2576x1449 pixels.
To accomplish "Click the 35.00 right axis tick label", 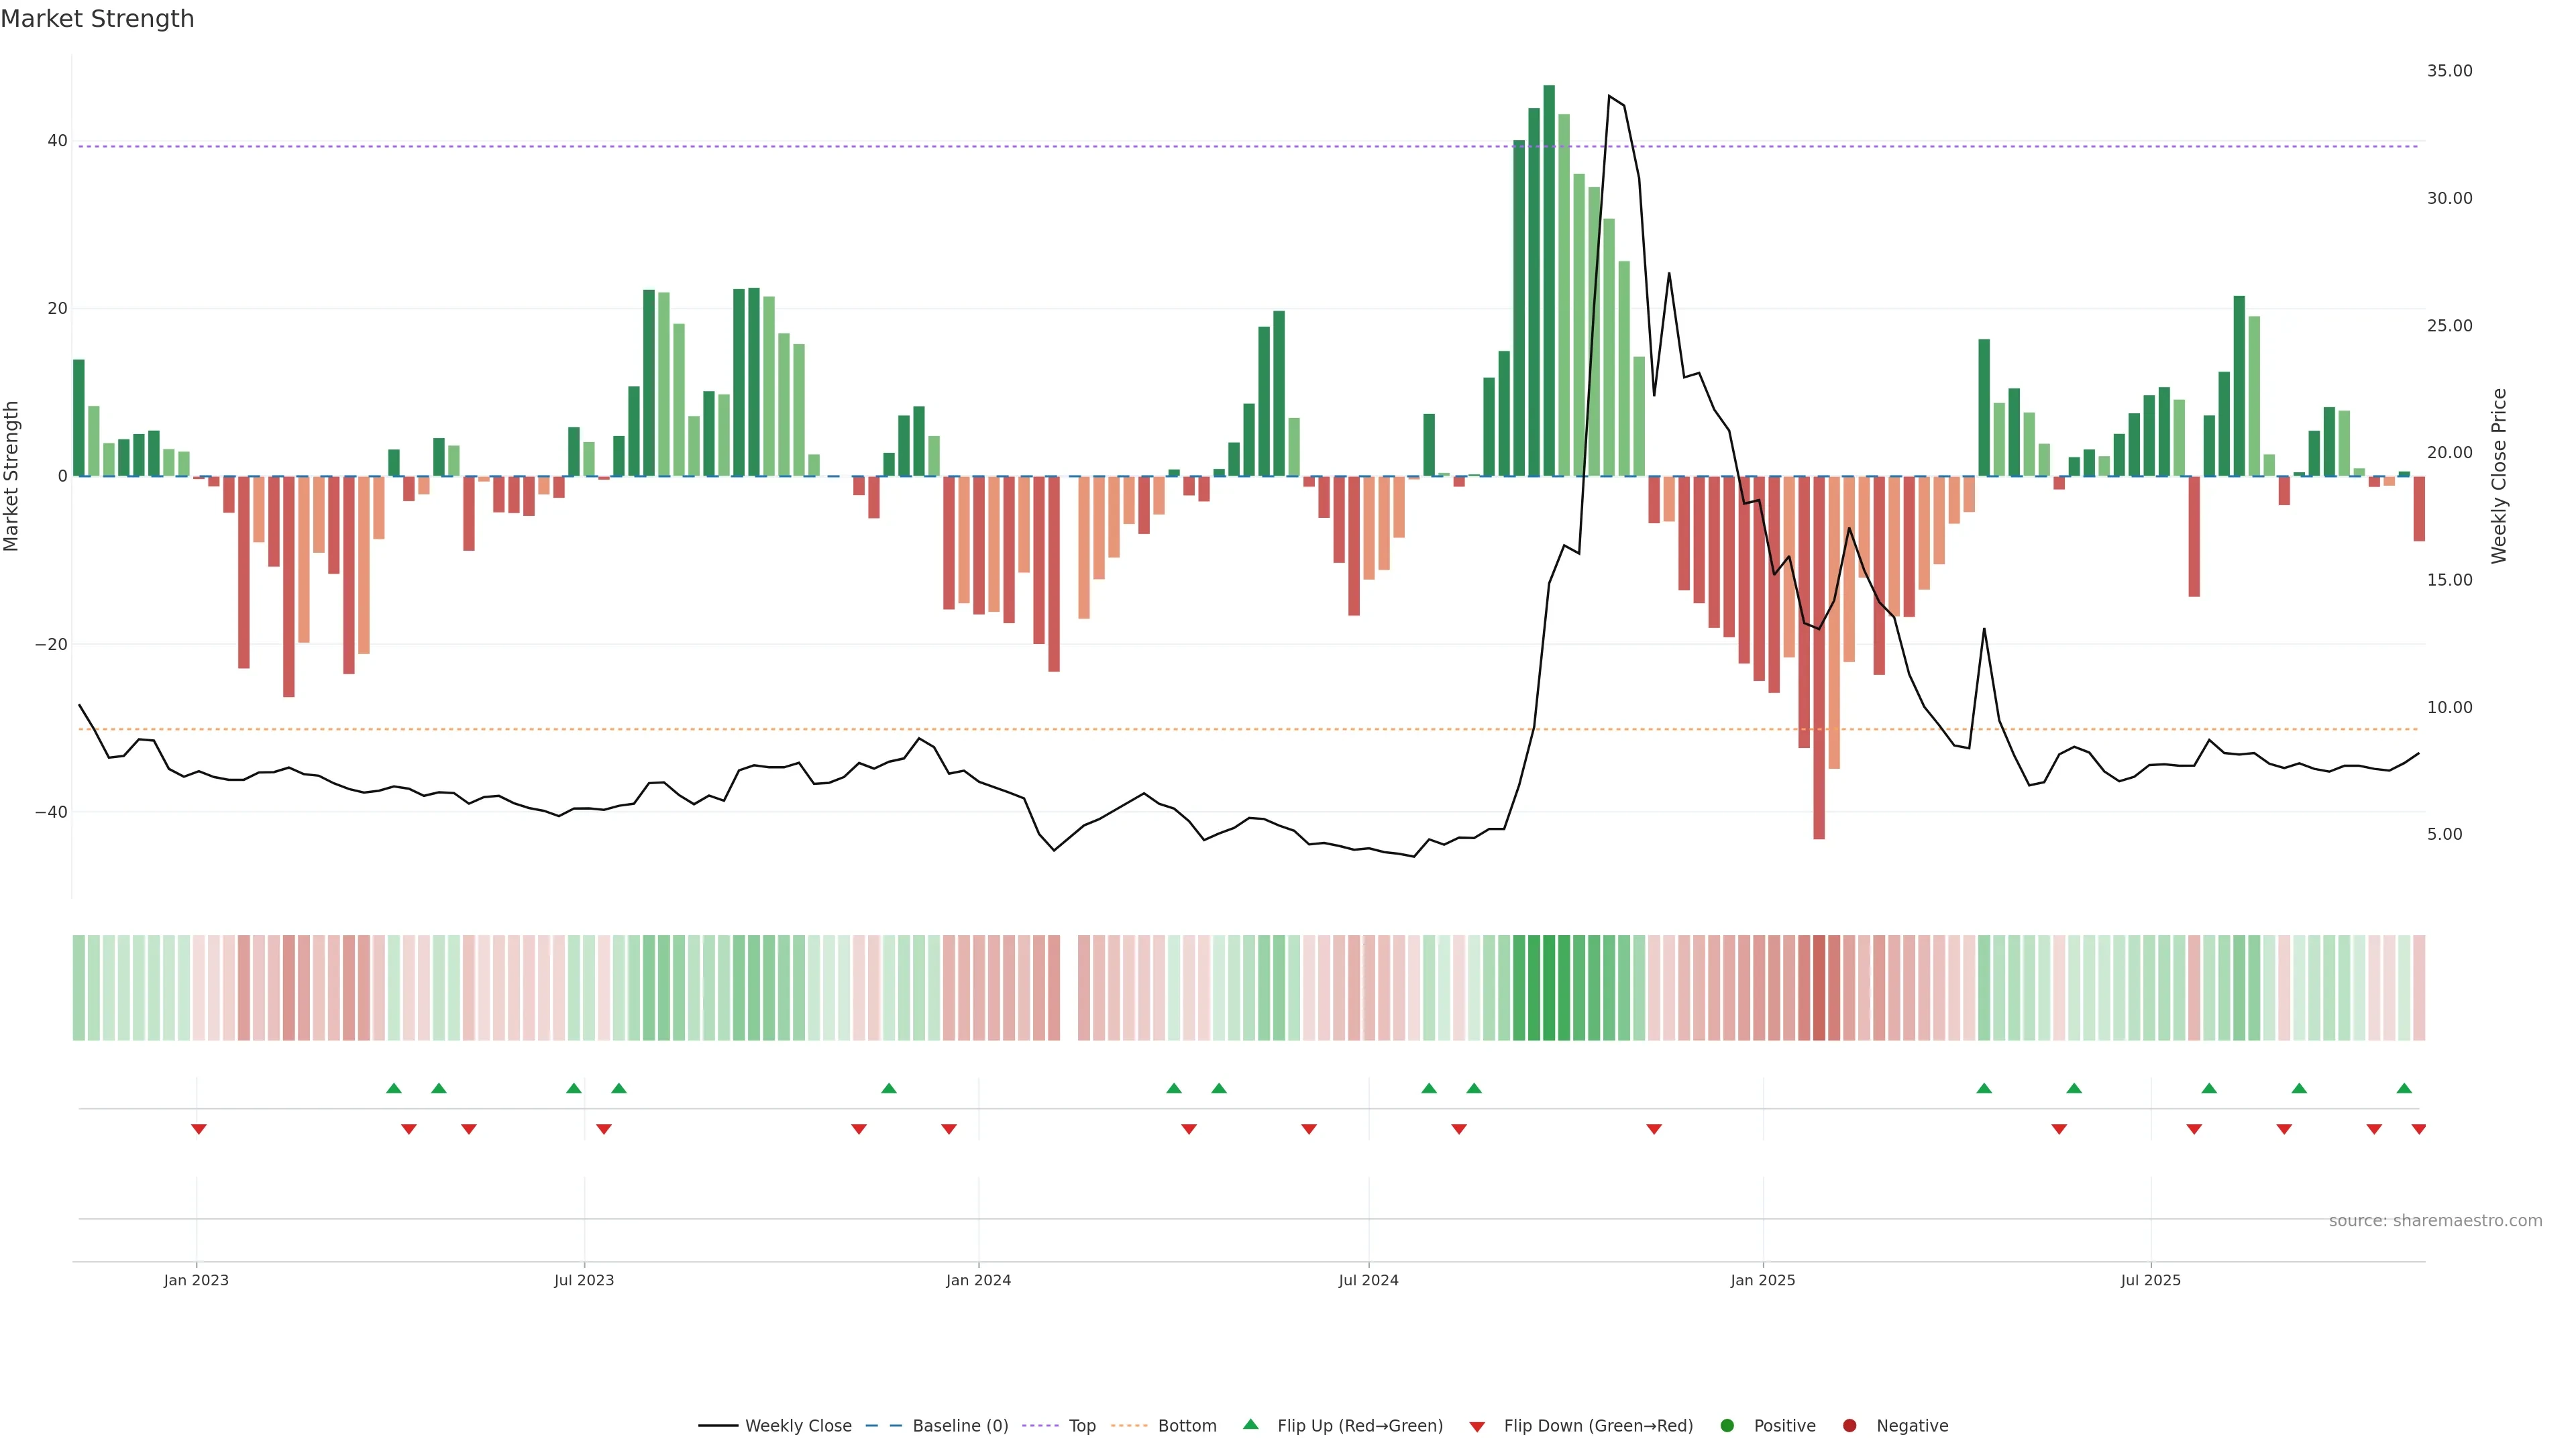I will pos(2449,71).
